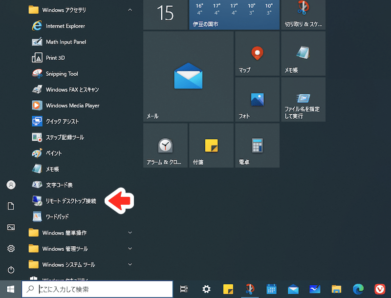Open the 付箋 sticky notes tile

pos(211,146)
